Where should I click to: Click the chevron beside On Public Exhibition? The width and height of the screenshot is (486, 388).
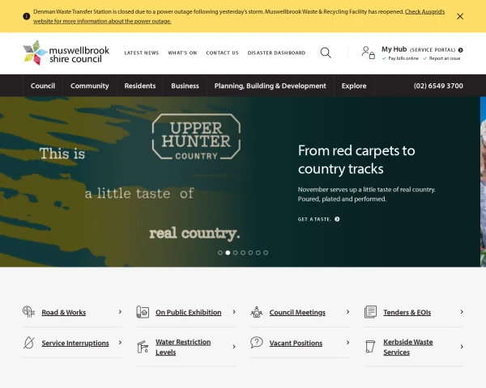(234, 312)
